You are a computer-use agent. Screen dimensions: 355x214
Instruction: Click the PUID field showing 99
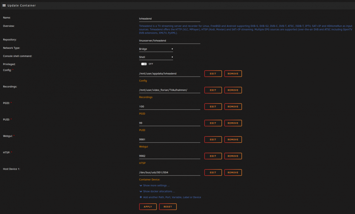[x=170, y=123]
